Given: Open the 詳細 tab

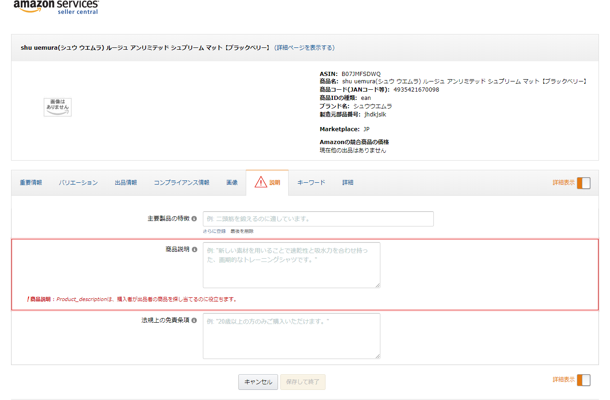Looking at the screenshot, I should 348,183.
